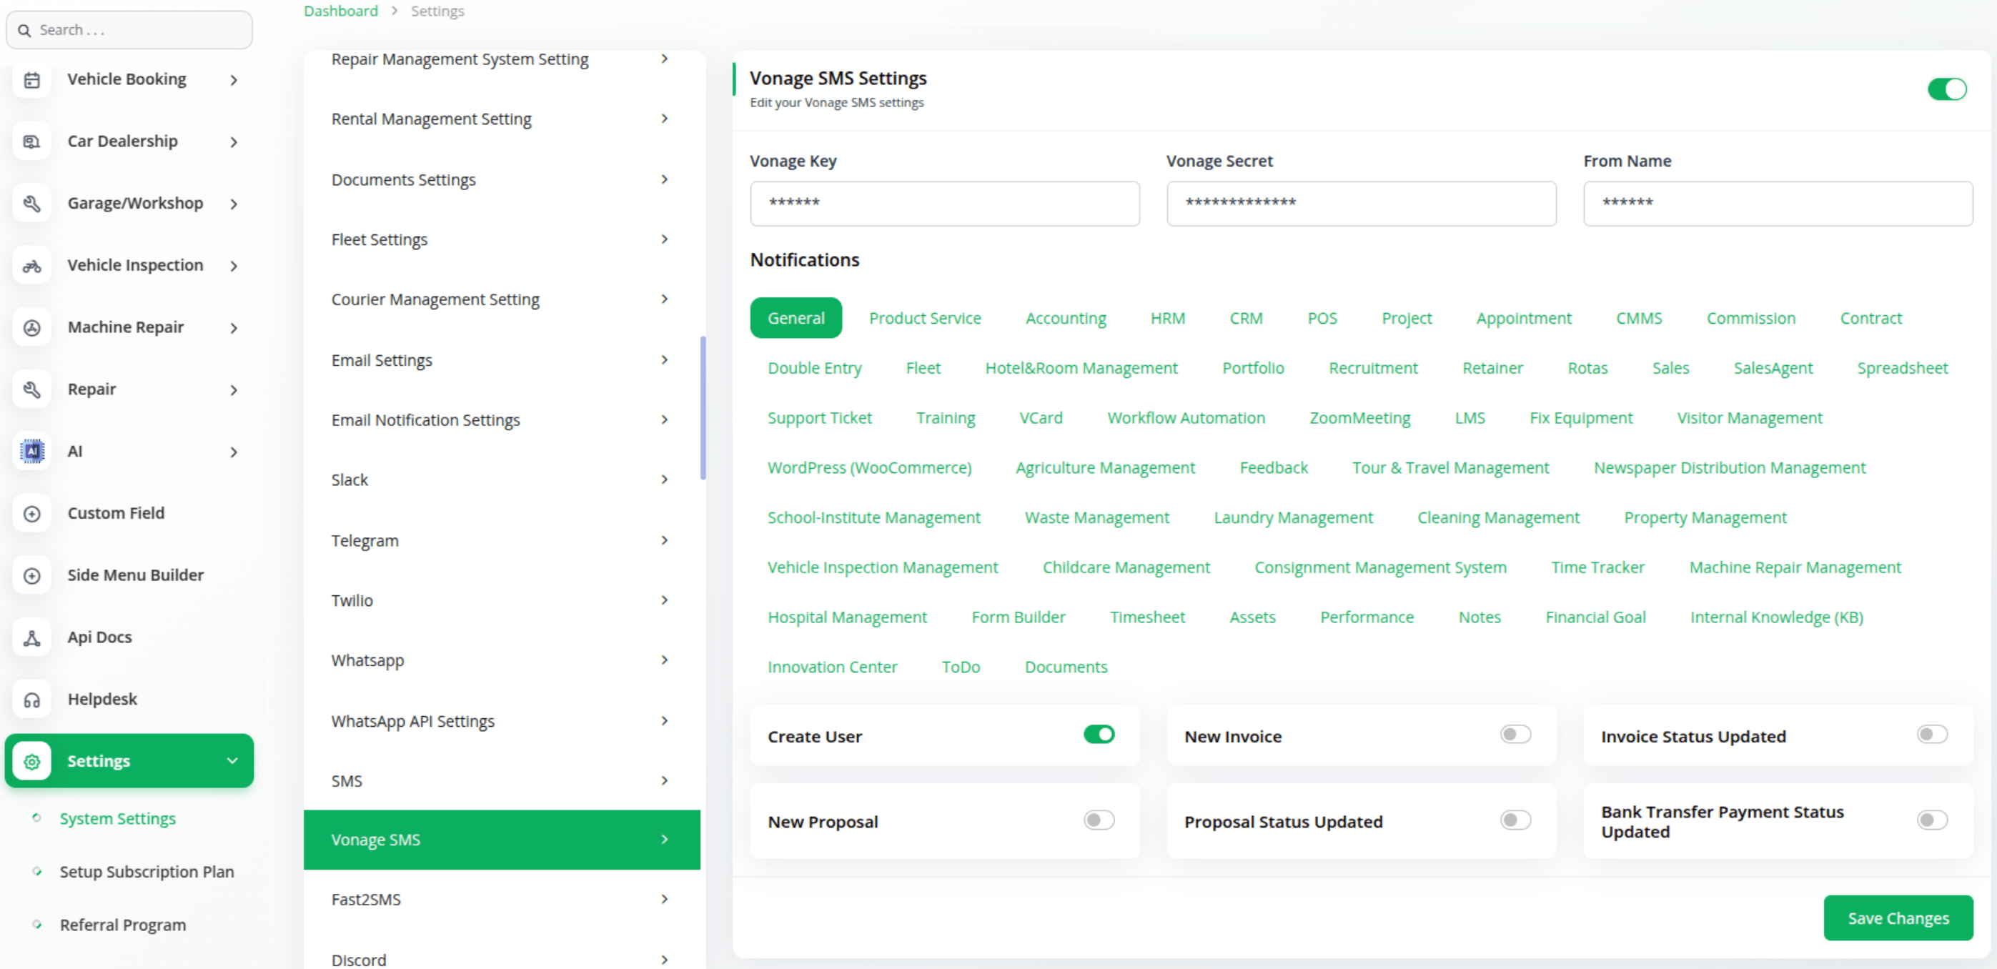Enable Invoice Status Updated toggle
The image size is (1997, 969).
point(1933,734)
